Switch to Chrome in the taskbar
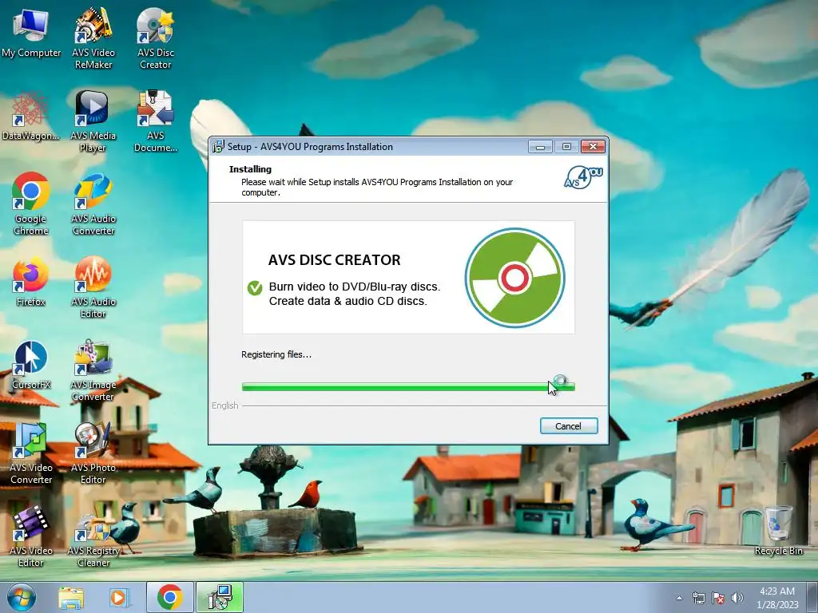Screen dimensions: 818x613 tap(169, 598)
